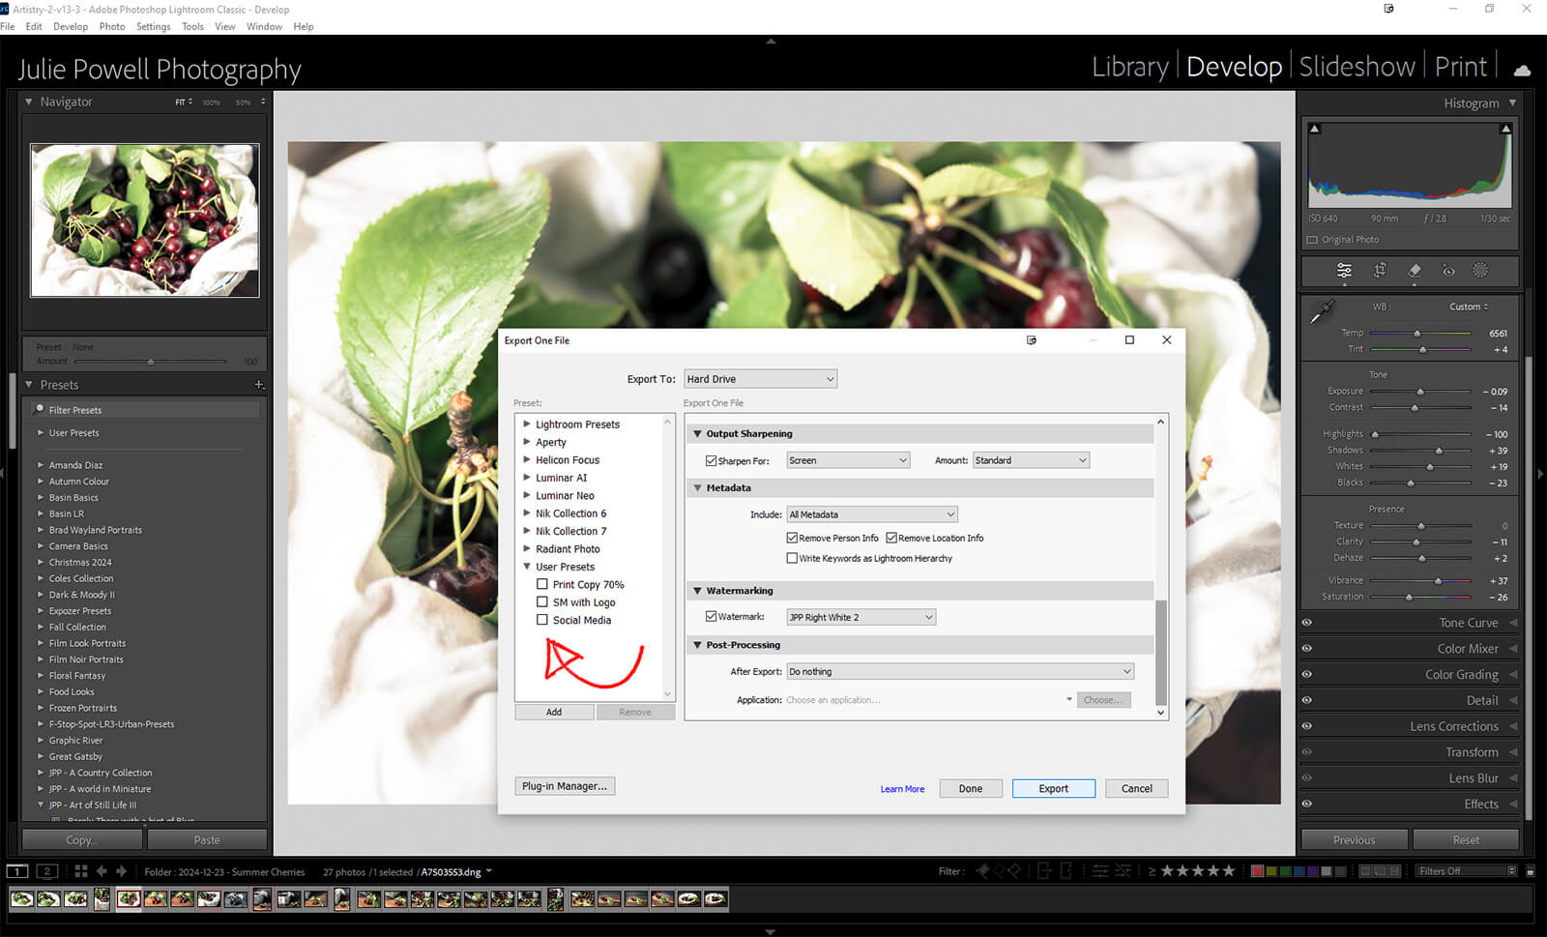Image resolution: width=1547 pixels, height=937 pixels.
Task: Add new preset with plus icon
Action: click(259, 385)
